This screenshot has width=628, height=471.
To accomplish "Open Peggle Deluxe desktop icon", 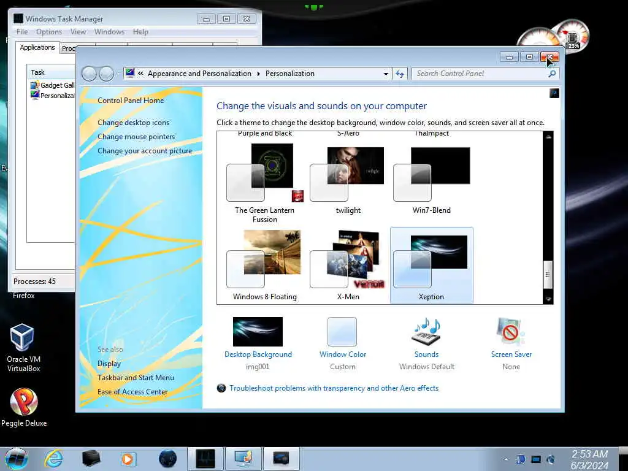I will [24, 407].
